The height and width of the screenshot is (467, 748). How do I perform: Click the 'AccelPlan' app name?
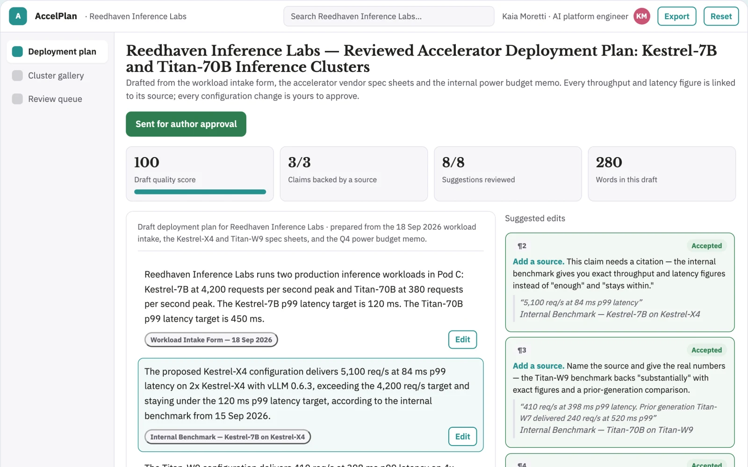click(x=56, y=16)
